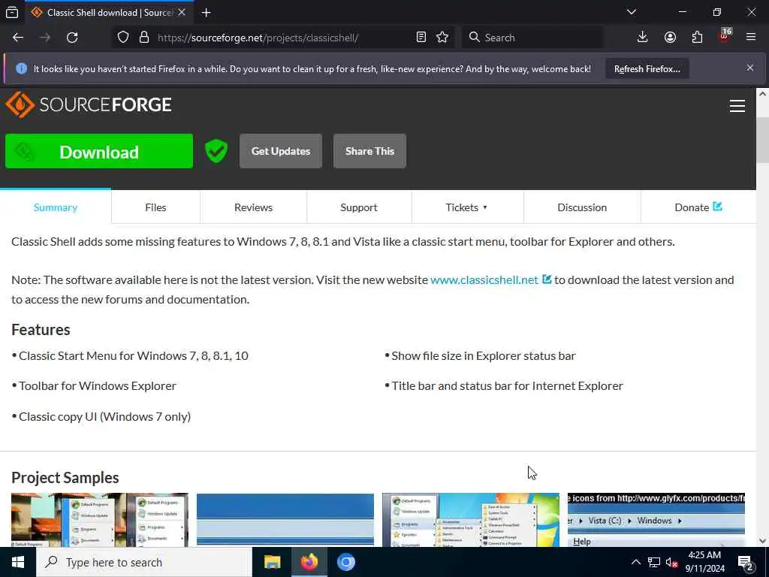Follow the www.classicshell.net link

coord(484,279)
